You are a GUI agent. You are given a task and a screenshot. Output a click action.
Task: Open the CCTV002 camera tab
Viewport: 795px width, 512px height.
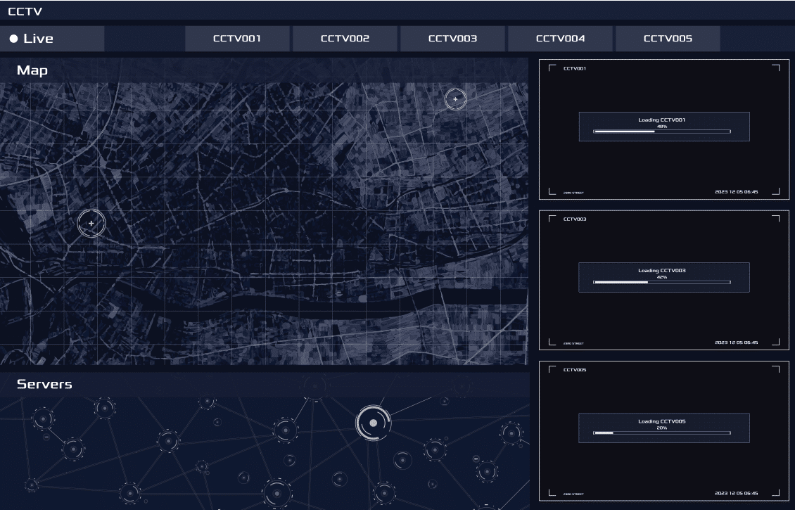point(345,39)
